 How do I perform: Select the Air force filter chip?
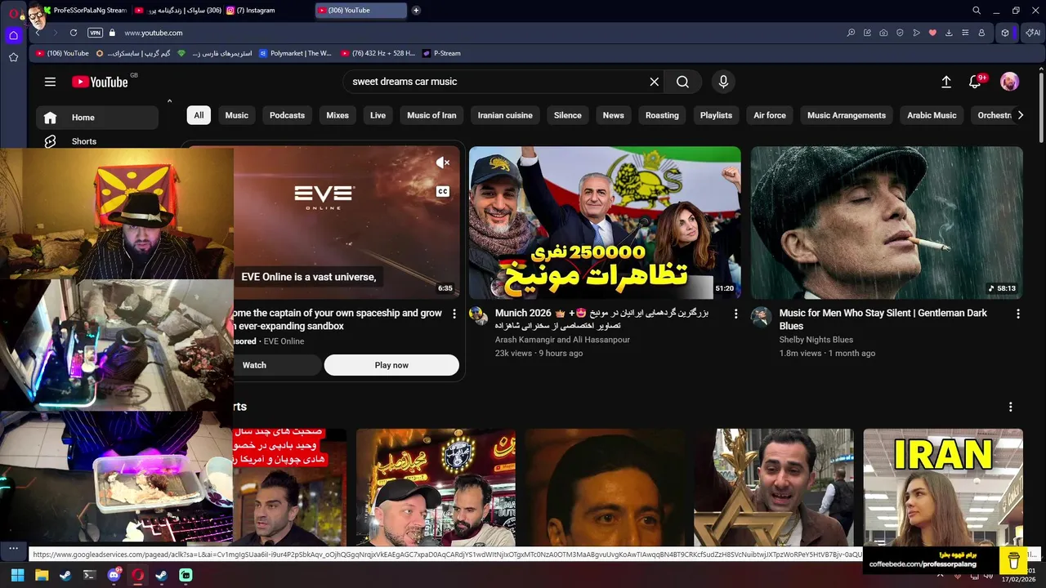(770, 115)
